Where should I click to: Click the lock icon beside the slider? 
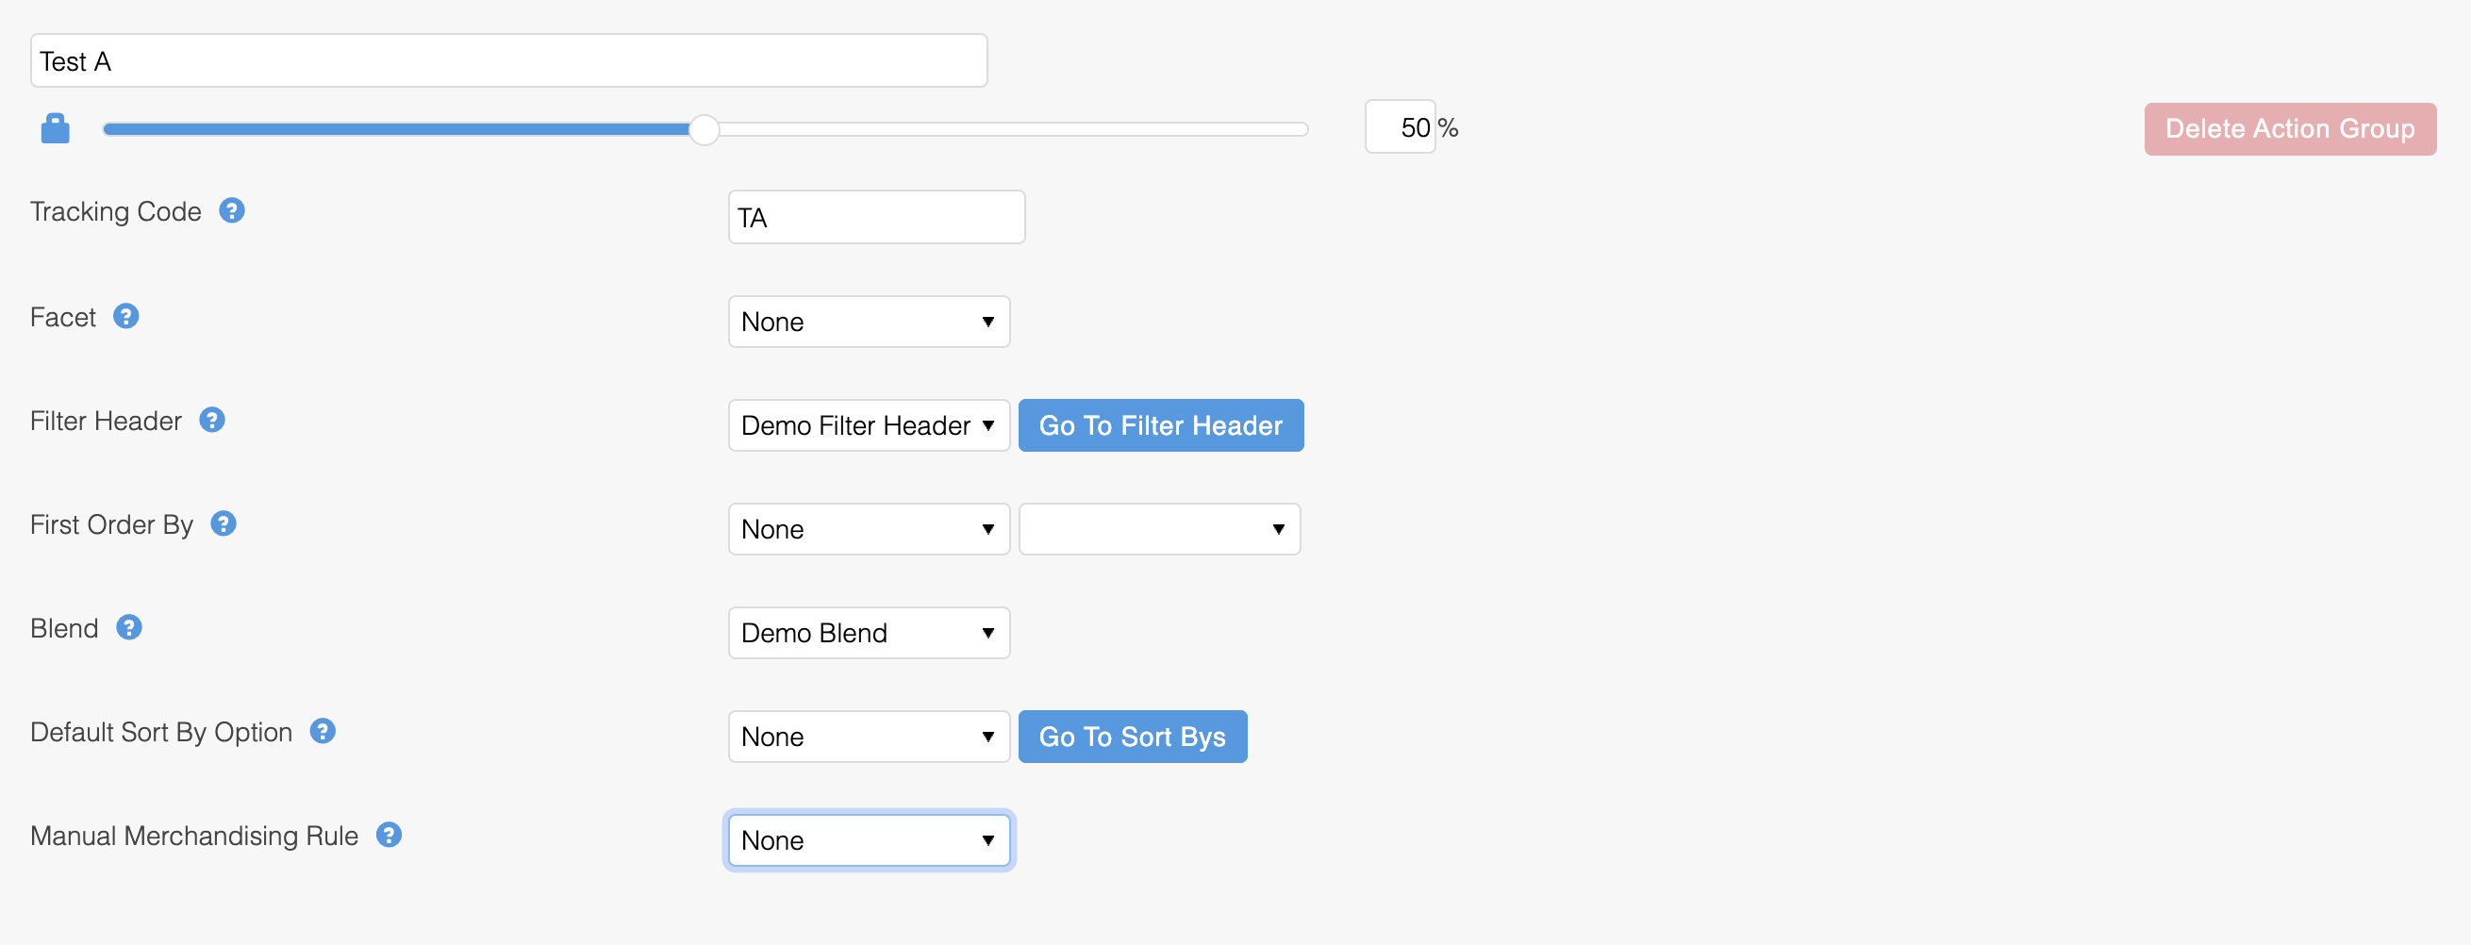pyautogui.click(x=56, y=128)
